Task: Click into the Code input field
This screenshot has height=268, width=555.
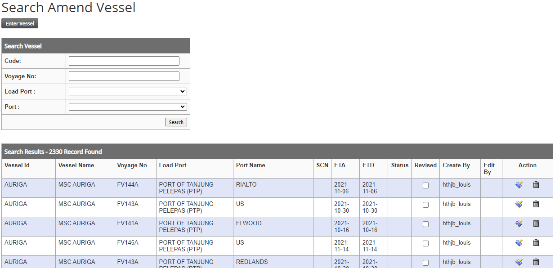Action: (124, 61)
